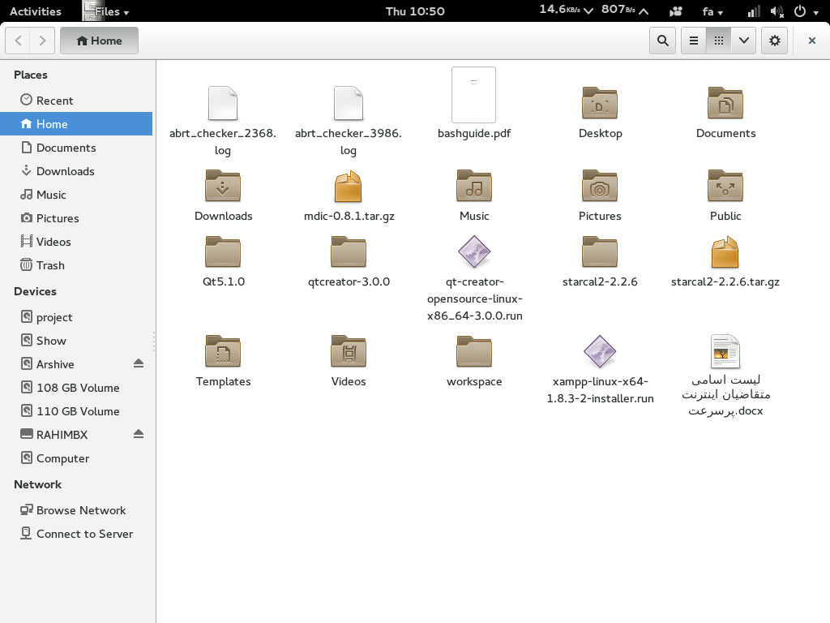
Task: Select the mdic-0.8.1.tar.gz archive icon
Action: tap(349, 187)
